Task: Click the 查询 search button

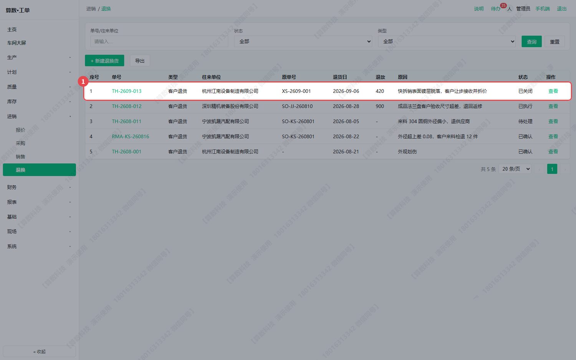Action: (531, 41)
